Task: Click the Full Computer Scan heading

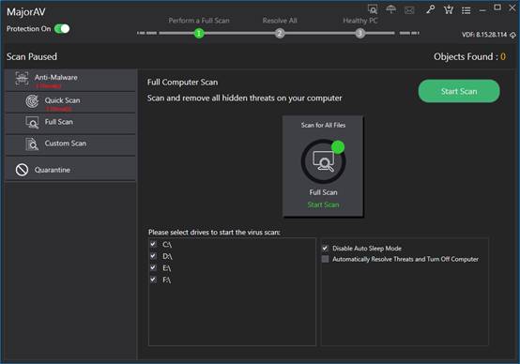Action: click(x=182, y=83)
